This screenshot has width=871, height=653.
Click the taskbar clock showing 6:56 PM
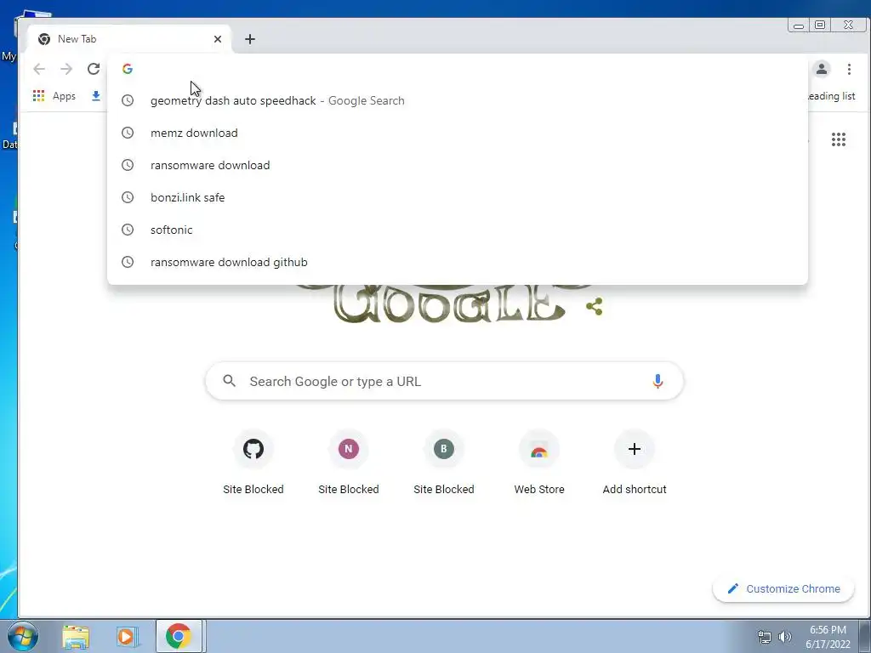(x=828, y=637)
